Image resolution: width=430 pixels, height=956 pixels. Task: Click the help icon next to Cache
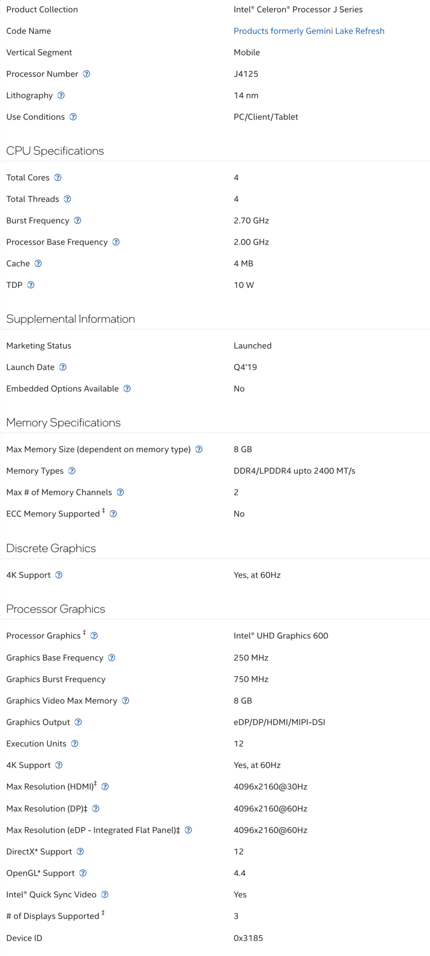38,263
